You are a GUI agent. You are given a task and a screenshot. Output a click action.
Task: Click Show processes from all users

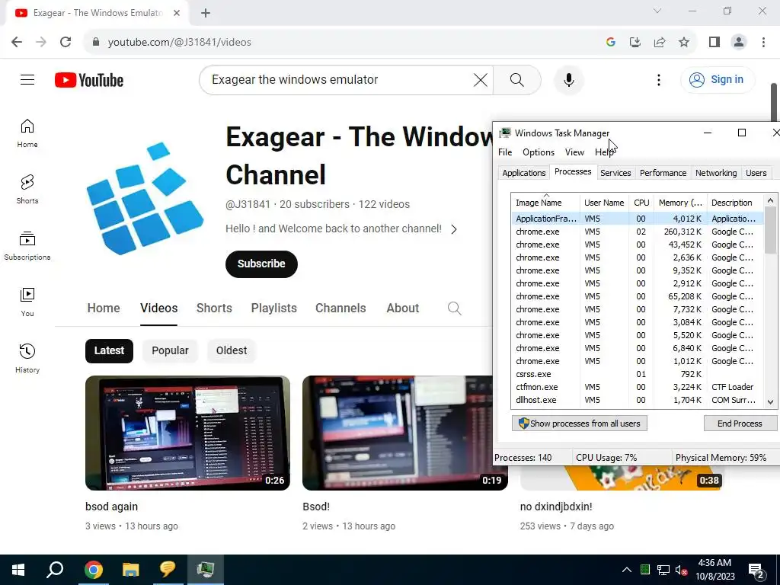pyautogui.click(x=580, y=424)
